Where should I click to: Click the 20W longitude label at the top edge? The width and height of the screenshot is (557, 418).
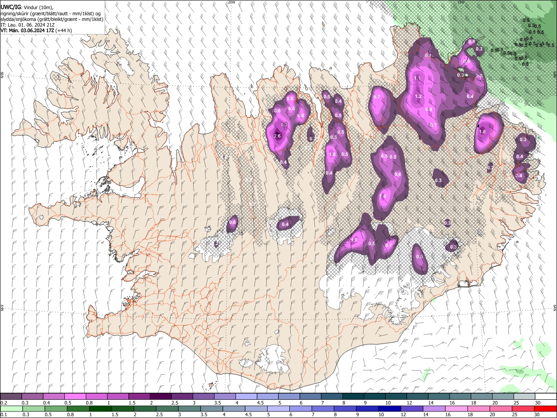click(x=232, y=2)
